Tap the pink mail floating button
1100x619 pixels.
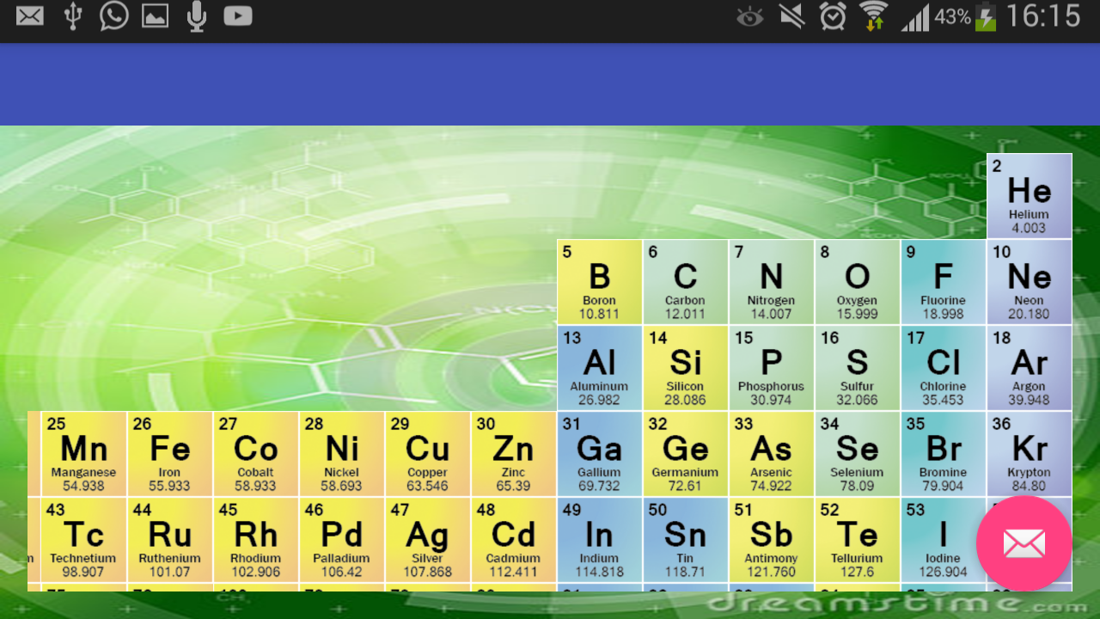[1024, 543]
